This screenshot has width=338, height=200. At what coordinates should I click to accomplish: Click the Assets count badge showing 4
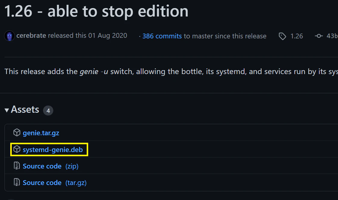48,111
